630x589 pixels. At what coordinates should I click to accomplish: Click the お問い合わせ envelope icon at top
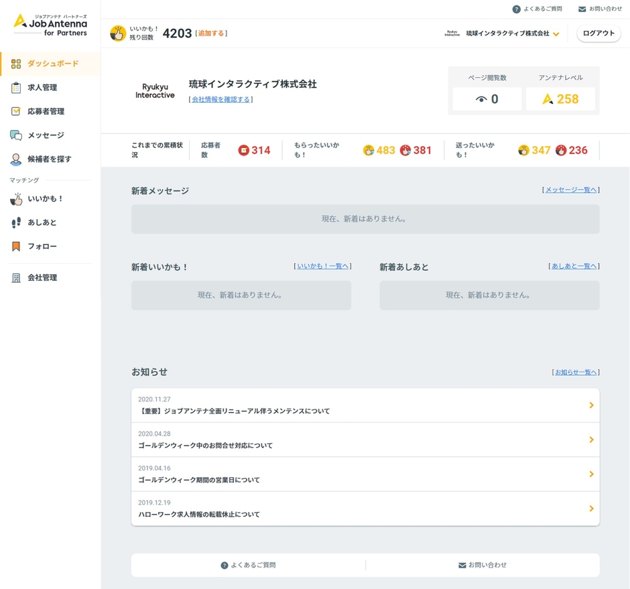pos(582,9)
